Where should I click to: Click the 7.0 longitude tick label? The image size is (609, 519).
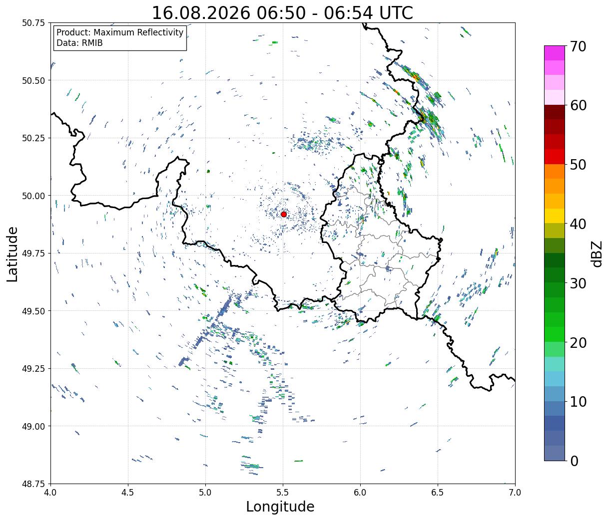[515, 493]
